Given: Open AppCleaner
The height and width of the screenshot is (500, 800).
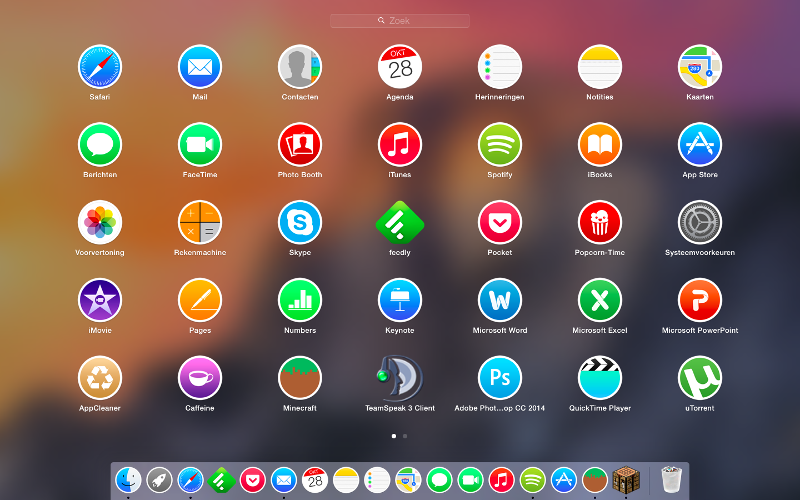Looking at the screenshot, I should pos(100,378).
